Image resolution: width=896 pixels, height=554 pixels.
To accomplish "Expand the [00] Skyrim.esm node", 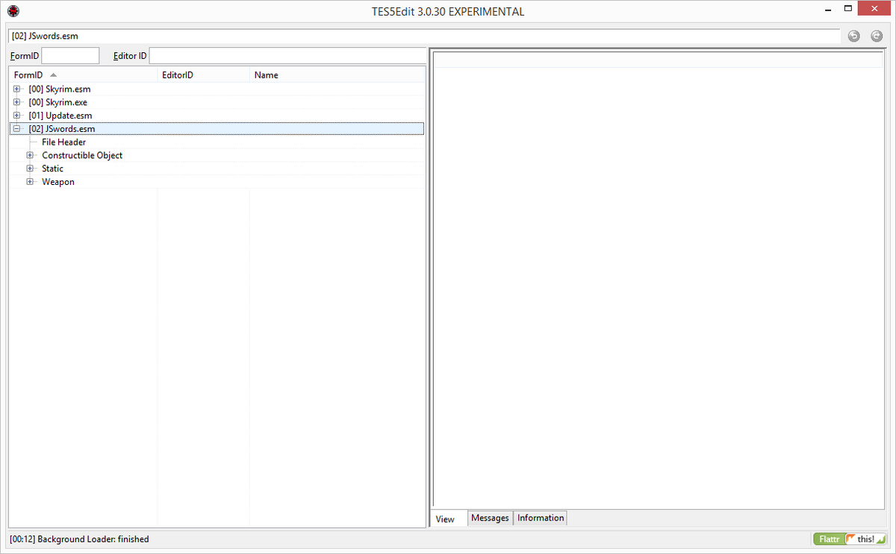I will point(17,89).
